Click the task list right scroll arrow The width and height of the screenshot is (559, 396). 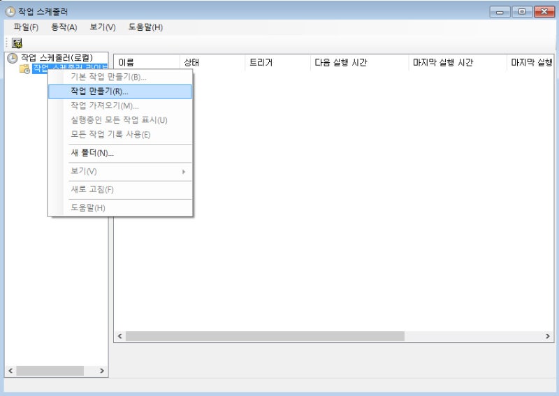pos(548,336)
